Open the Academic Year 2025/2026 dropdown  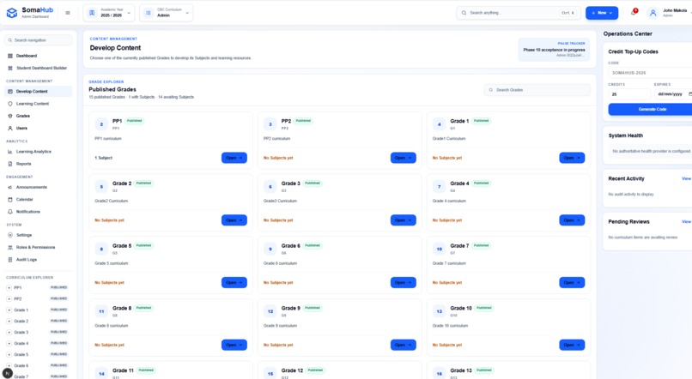pyautogui.click(x=109, y=13)
